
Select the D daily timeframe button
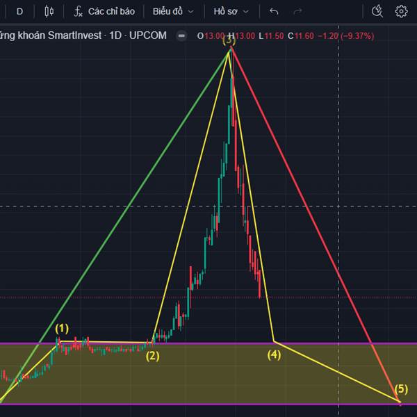(19, 11)
